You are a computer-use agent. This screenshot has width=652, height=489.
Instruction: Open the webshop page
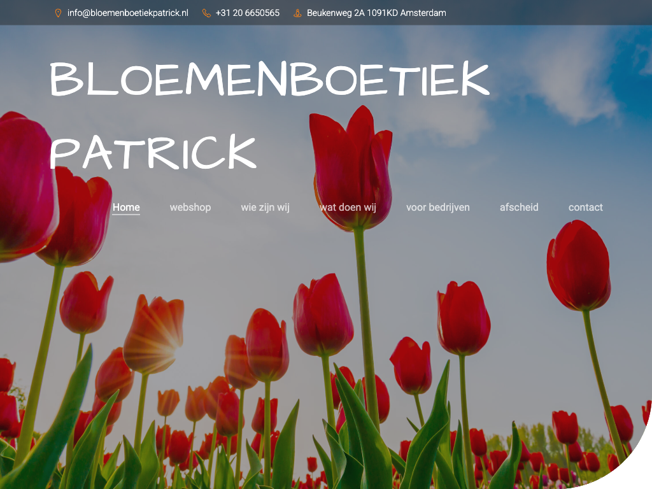pyautogui.click(x=190, y=207)
